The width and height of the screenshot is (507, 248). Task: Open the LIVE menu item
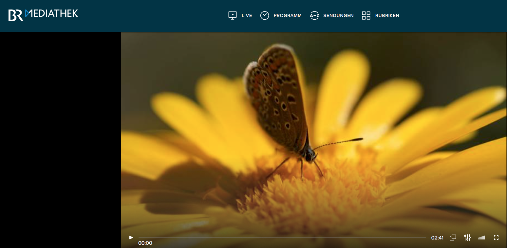(247, 15)
